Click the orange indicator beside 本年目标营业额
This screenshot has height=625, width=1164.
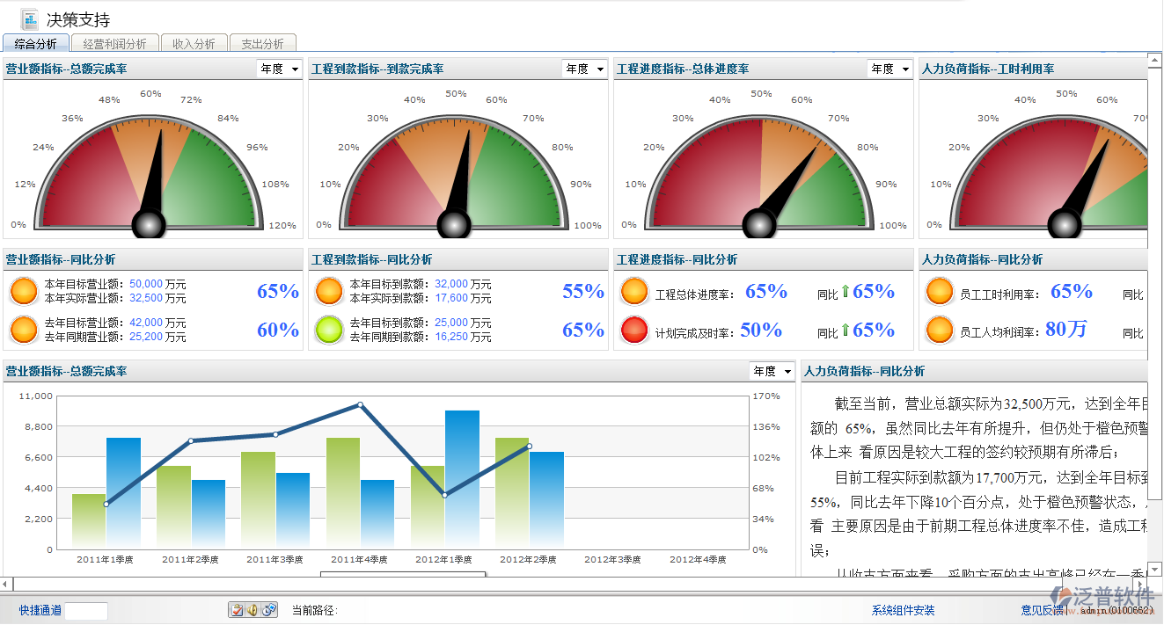coord(24,290)
